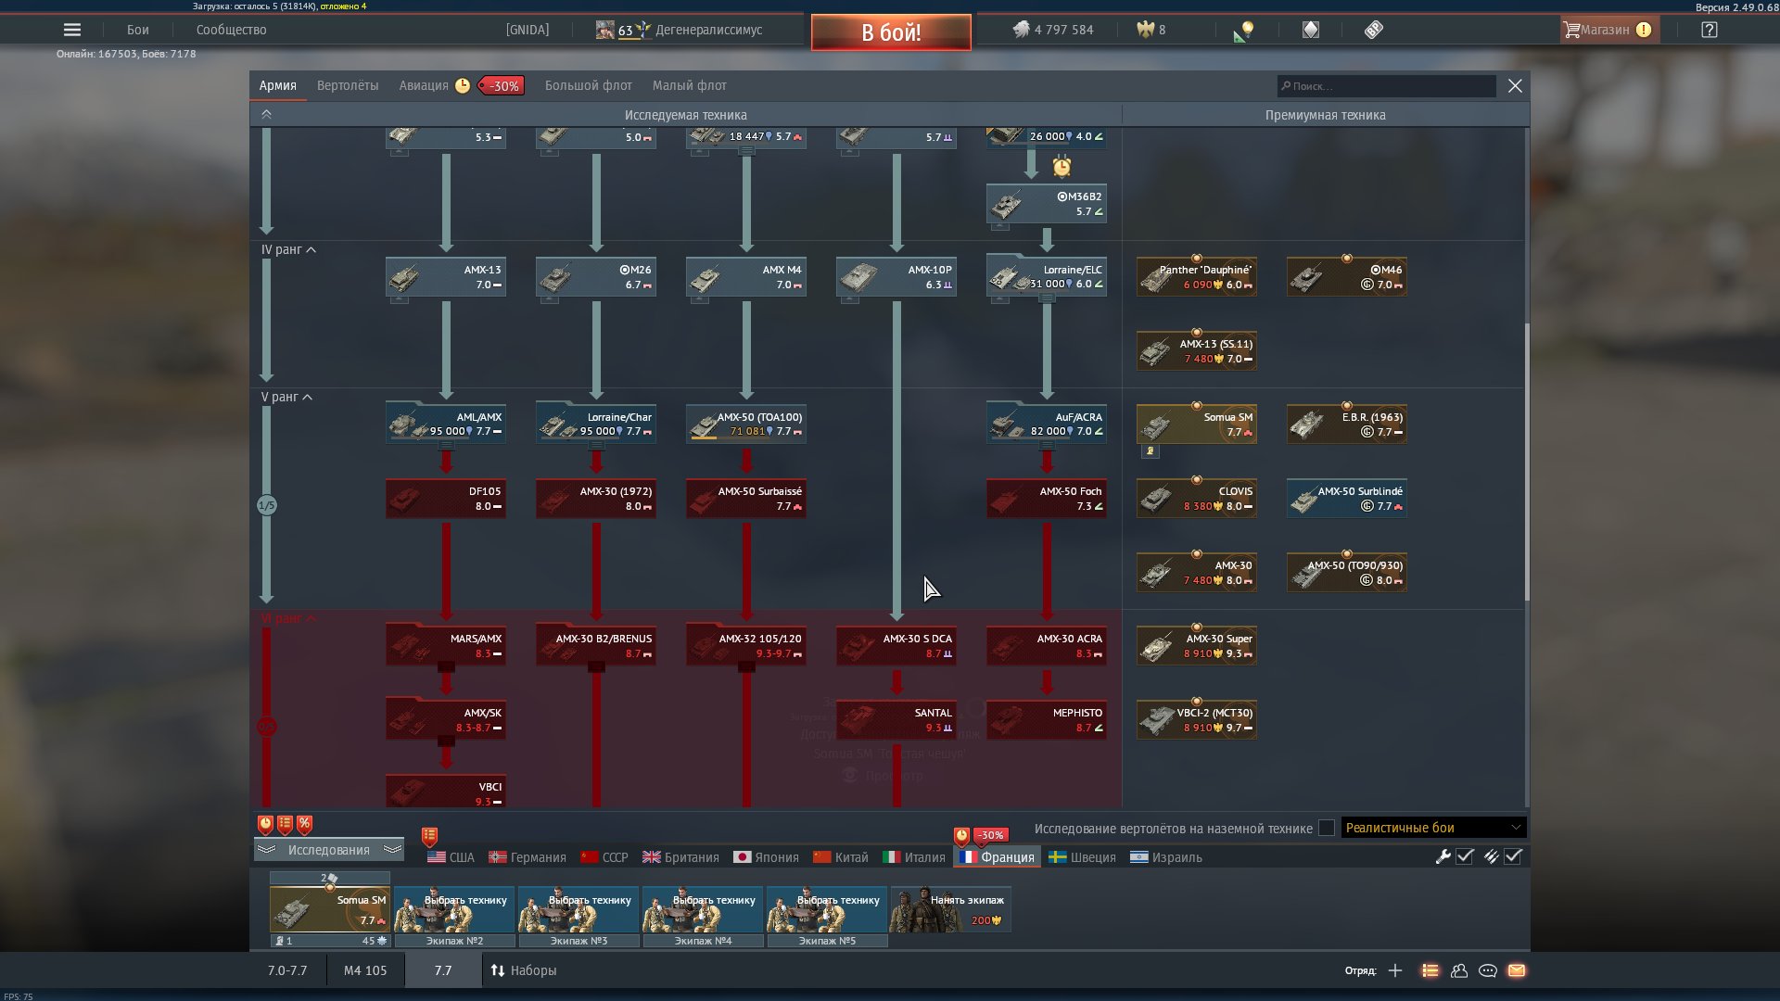Open the Реалистичные бои mode dropdown
Viewport: 1780px width, 1001px height.
(x=1432, y=828)
